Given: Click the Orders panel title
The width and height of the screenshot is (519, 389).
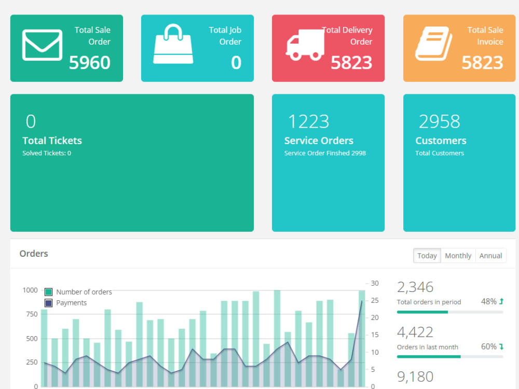Looking at the screenshot, I should (34, 254).
